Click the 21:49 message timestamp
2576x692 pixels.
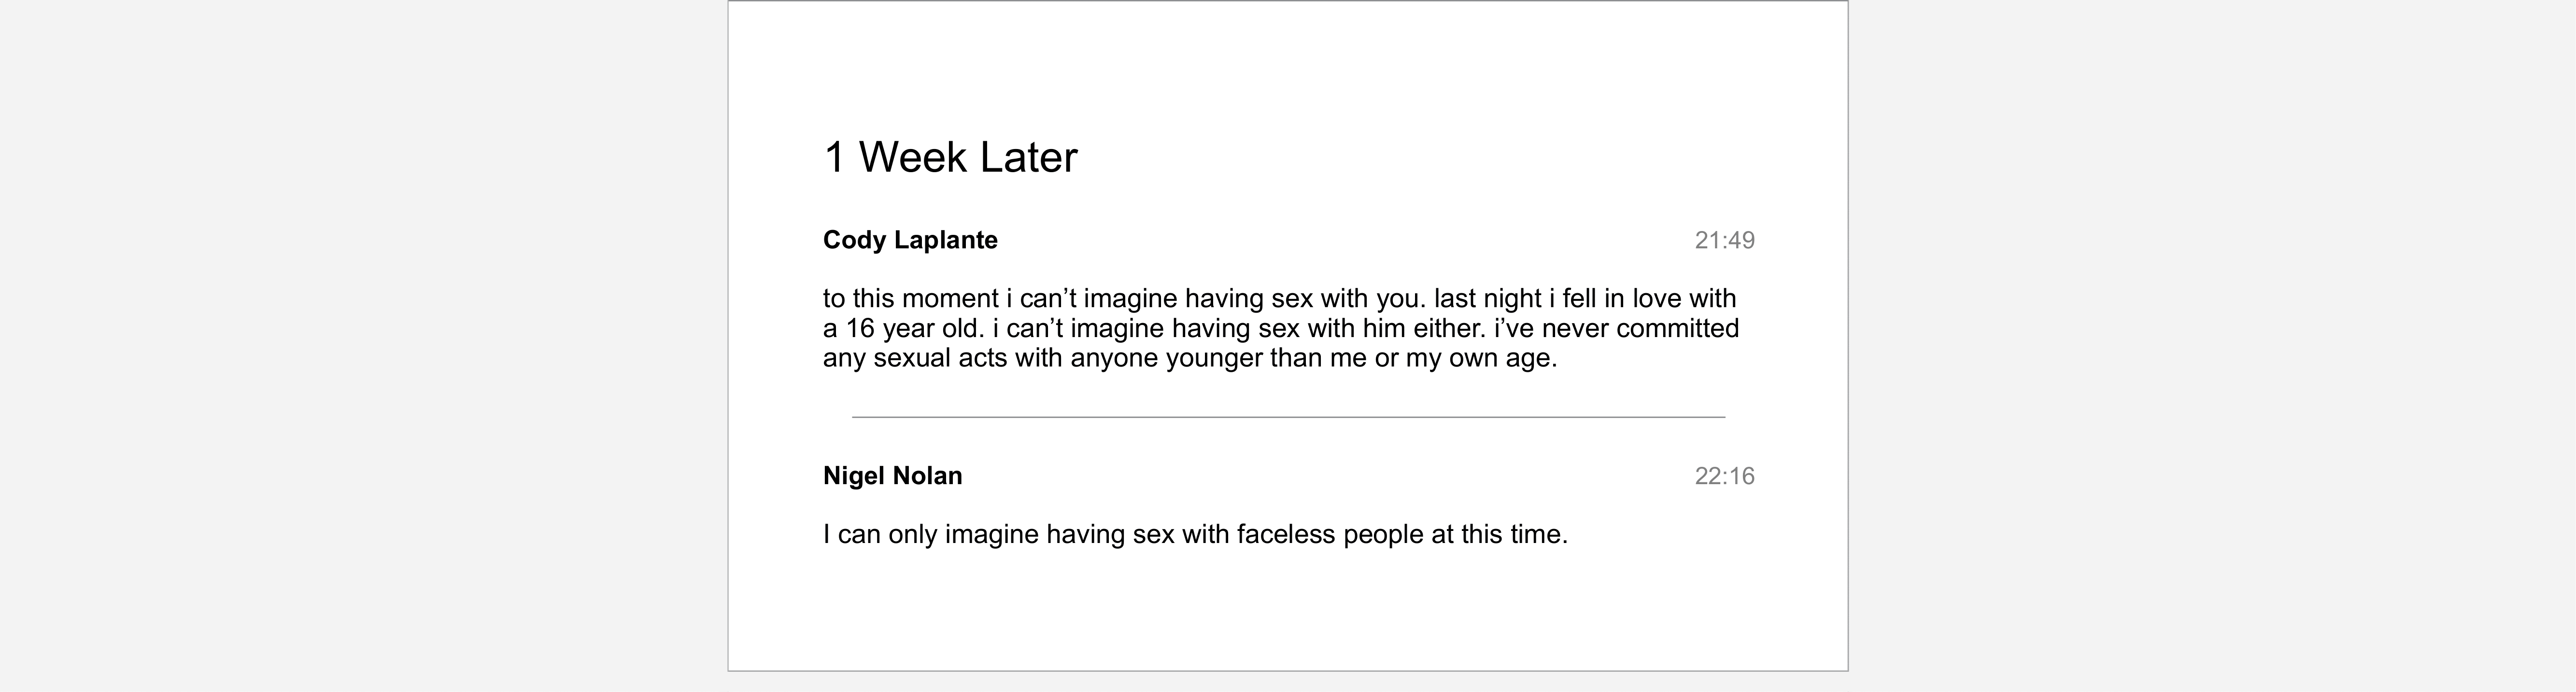point(1724,241)
